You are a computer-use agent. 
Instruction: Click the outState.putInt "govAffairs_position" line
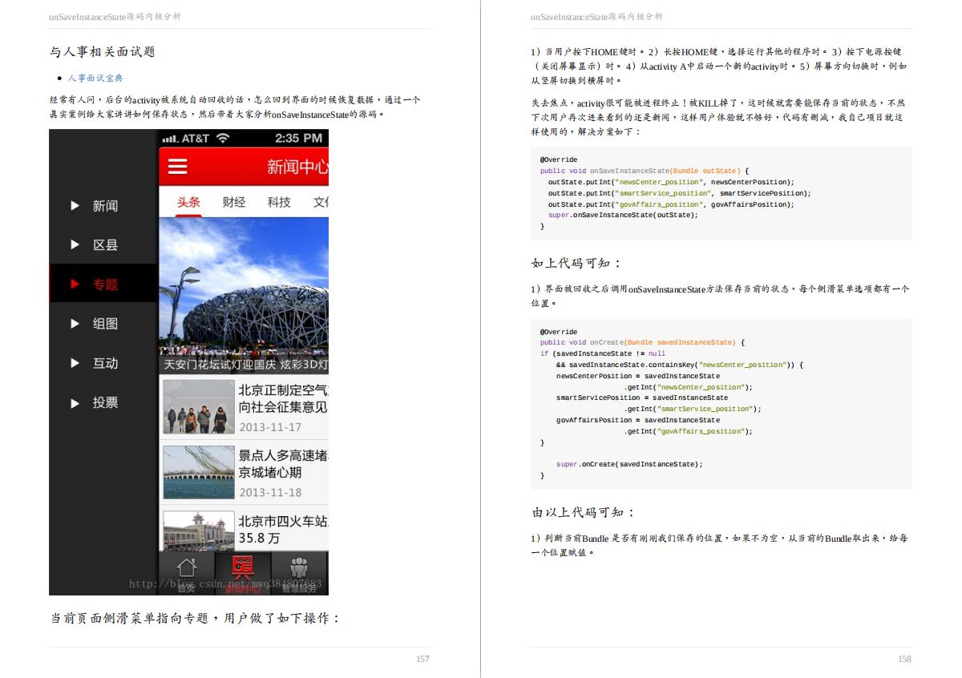(671, 204)
